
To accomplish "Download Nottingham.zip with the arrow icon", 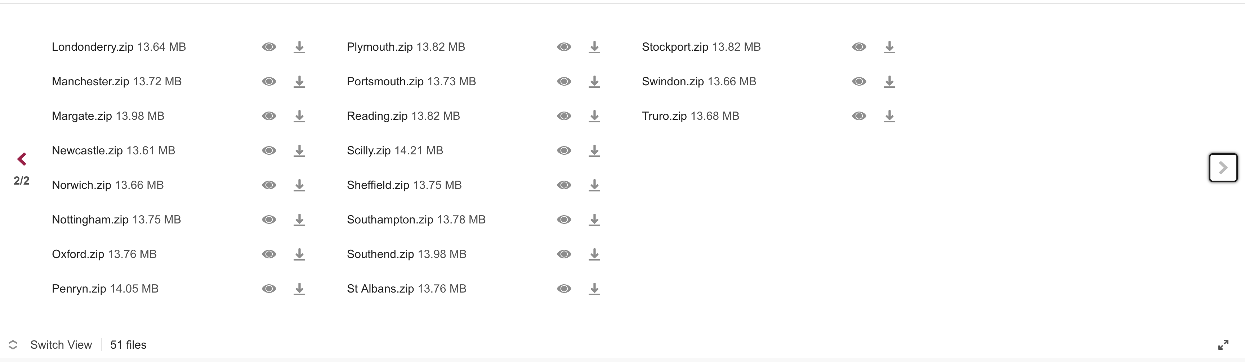I will pos(299,220).
